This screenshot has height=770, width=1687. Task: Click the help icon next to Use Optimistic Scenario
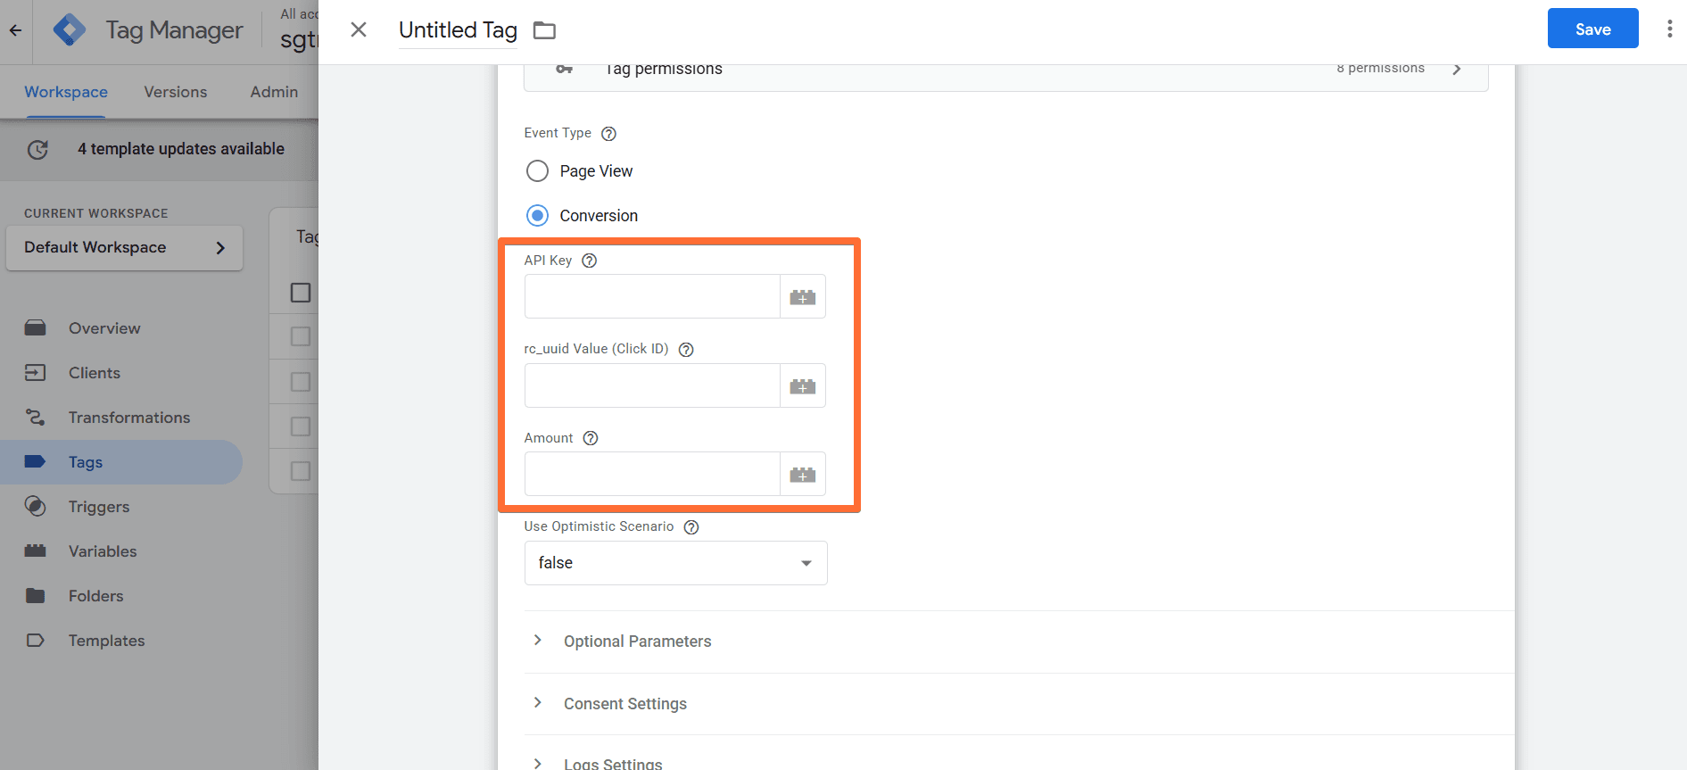pos(691,526)
